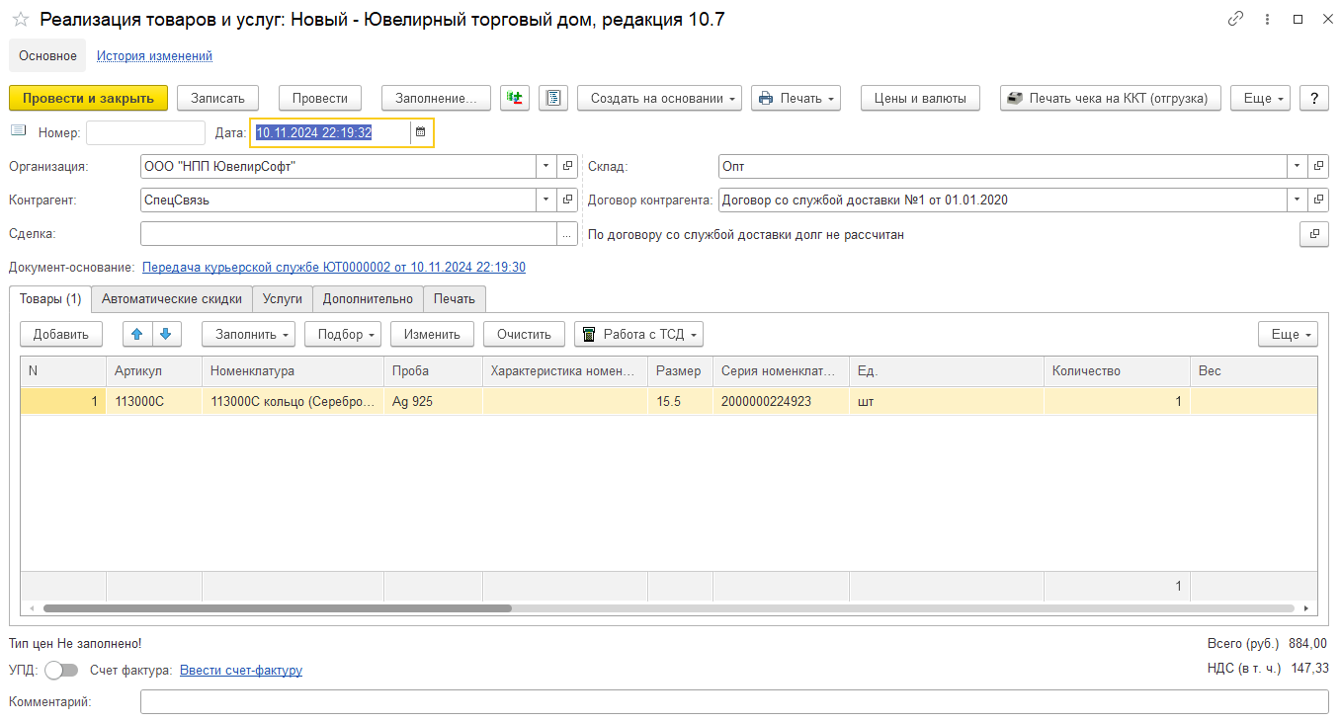This screenshot has height=722, width=1341.
Task: Open Работа с ТСД dropdown
Action: [638, 334]
